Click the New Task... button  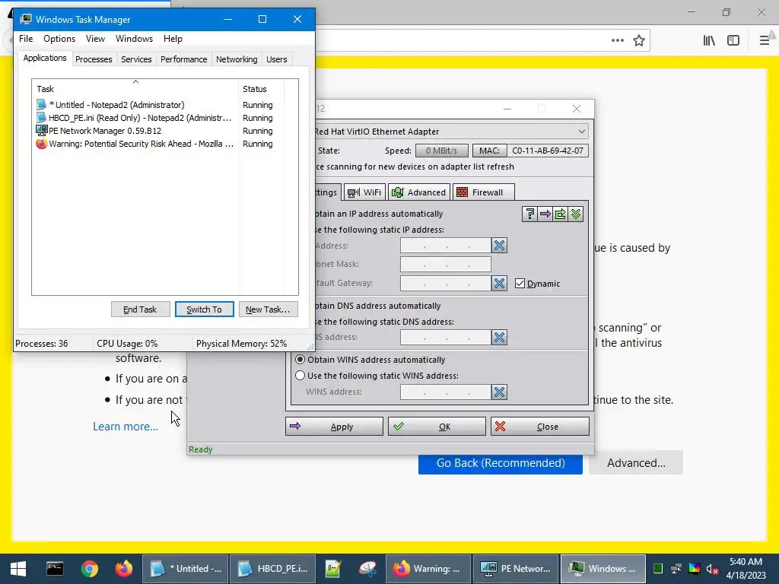click(269, 309)
